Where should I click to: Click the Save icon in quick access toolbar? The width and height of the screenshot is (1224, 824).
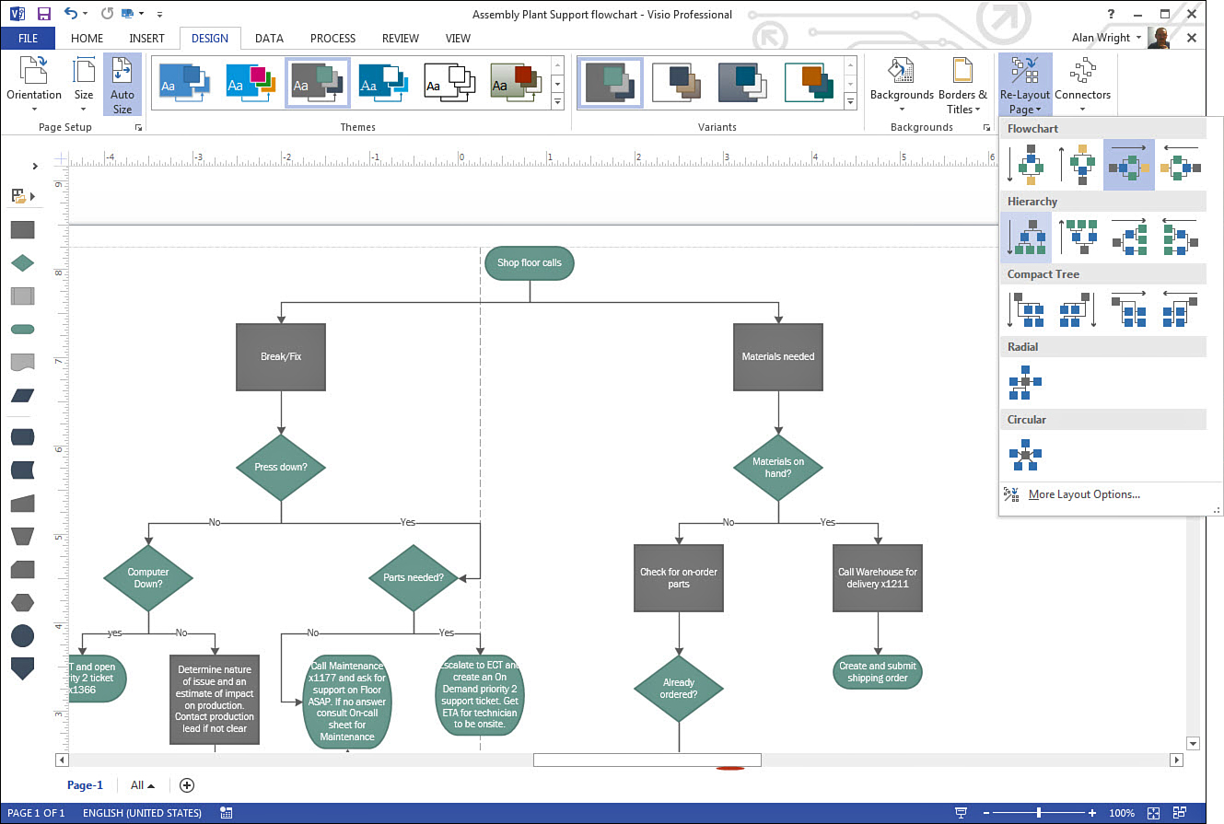point(44,14)
